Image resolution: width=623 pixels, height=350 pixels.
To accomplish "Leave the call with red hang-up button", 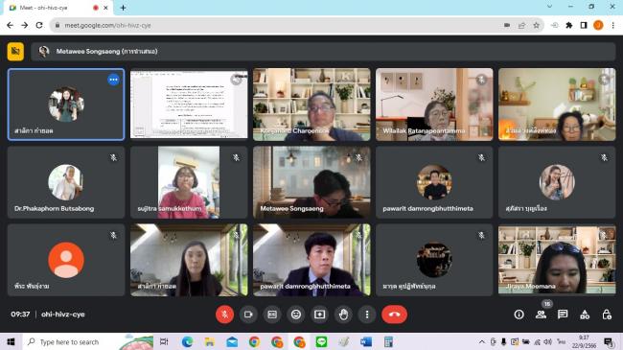I will 394,315.
